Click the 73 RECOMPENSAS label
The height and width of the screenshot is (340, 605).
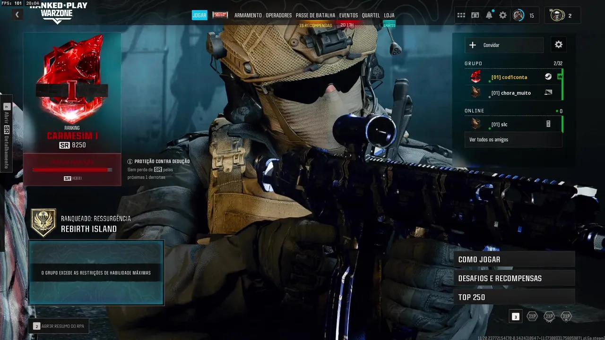point(316,25)
